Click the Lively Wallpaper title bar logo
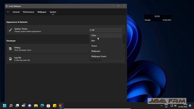This screenshot has height=109, width=194. 7,6
